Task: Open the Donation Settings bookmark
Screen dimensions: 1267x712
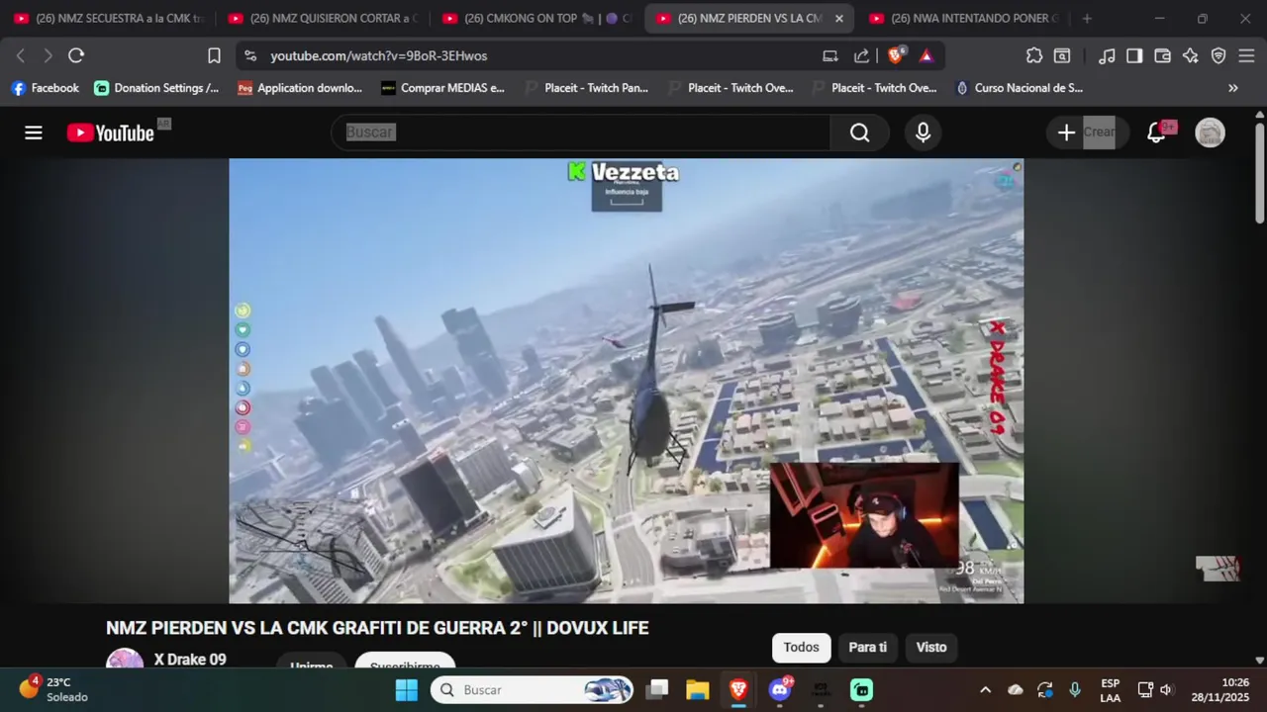Action: [x=157, y=88]
